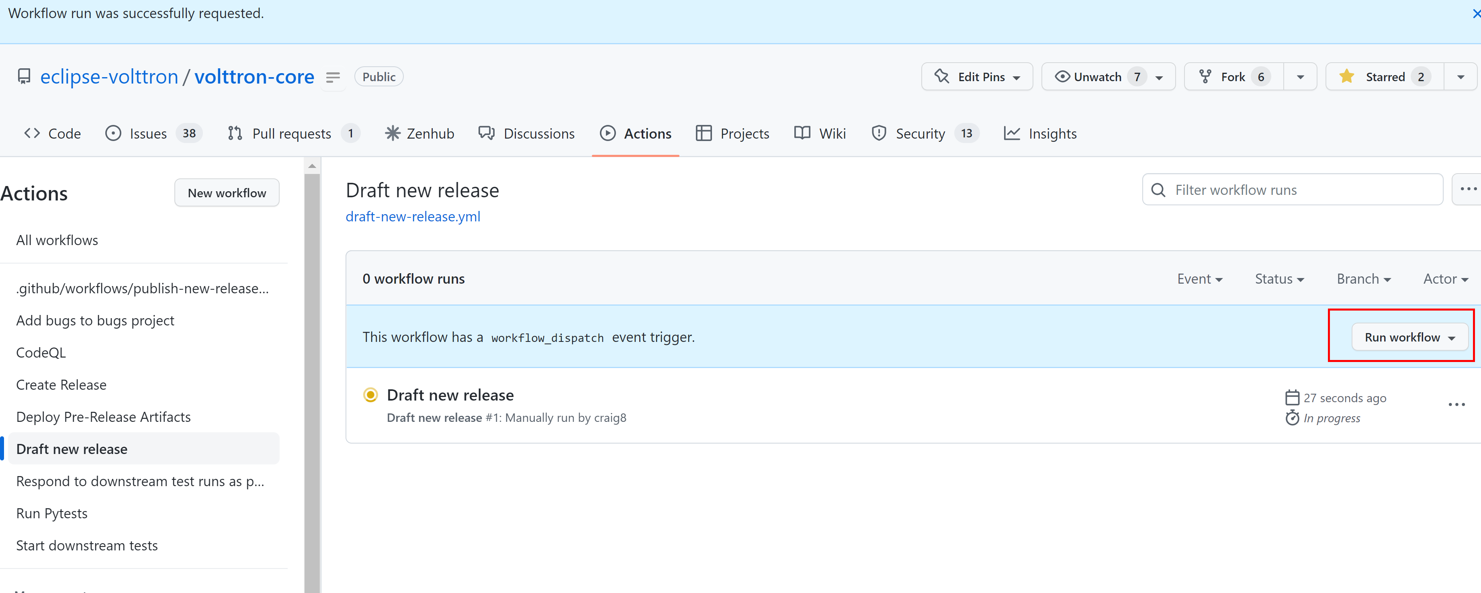Open the Event filter dropdown
The width and height of the screenshot is (1481, 593).
pyautogui.click(x=1199, y=279)
